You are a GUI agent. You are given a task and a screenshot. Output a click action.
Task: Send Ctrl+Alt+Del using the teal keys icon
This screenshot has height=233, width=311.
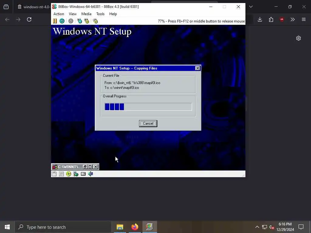(80, 21)
